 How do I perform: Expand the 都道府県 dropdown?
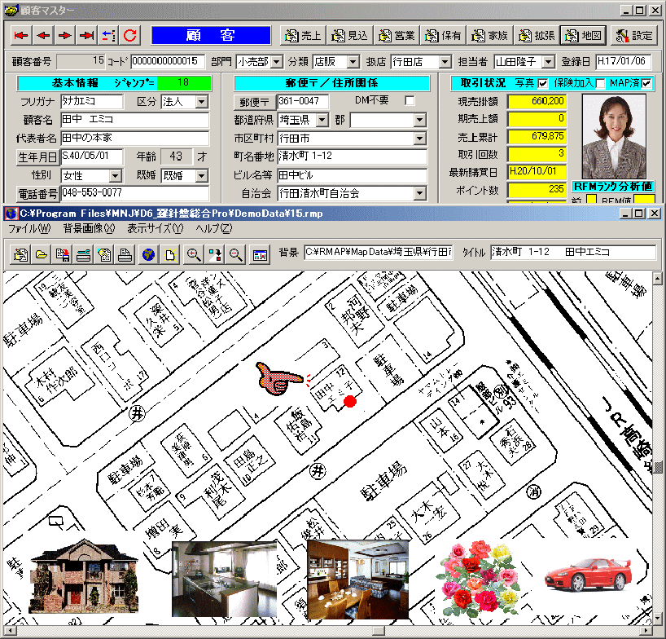click(322, 120)
